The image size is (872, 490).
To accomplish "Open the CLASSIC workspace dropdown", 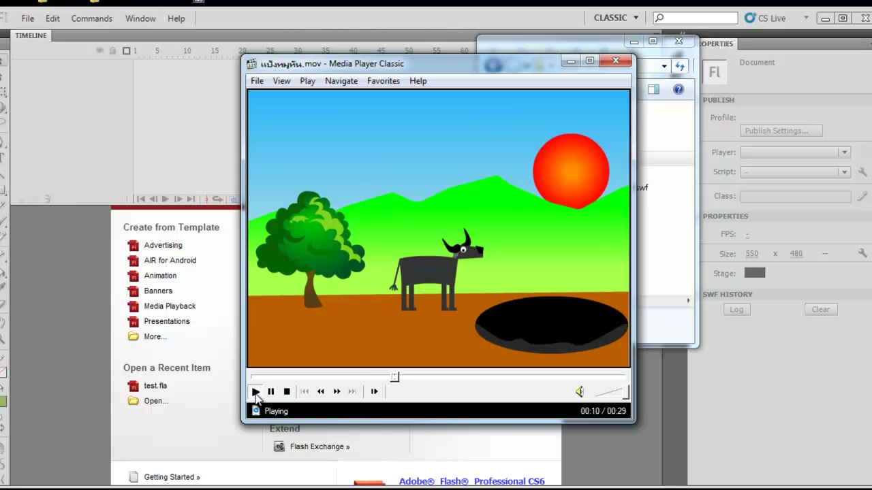I will 616,18.
